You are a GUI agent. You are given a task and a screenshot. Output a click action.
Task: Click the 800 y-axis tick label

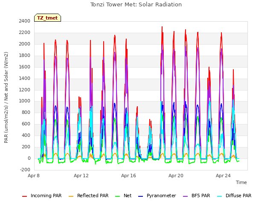point(26,113)
